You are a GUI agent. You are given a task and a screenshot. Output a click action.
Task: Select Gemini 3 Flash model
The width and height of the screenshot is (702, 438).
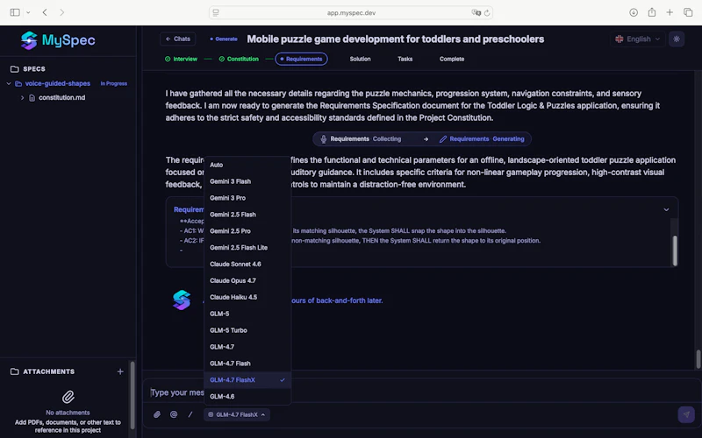[247, 181]
